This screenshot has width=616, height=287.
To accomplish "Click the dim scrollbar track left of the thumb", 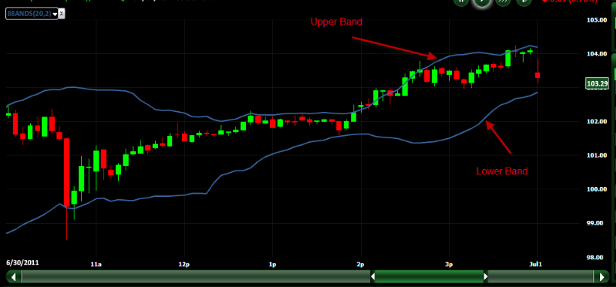I will 196,276.
